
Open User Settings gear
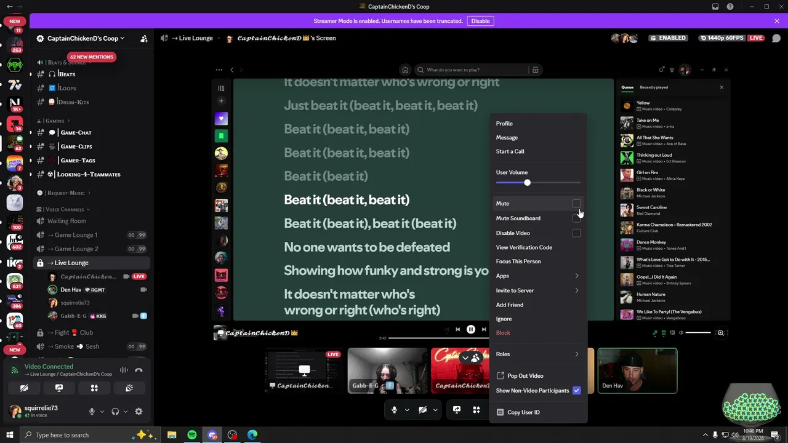(139, 412)
